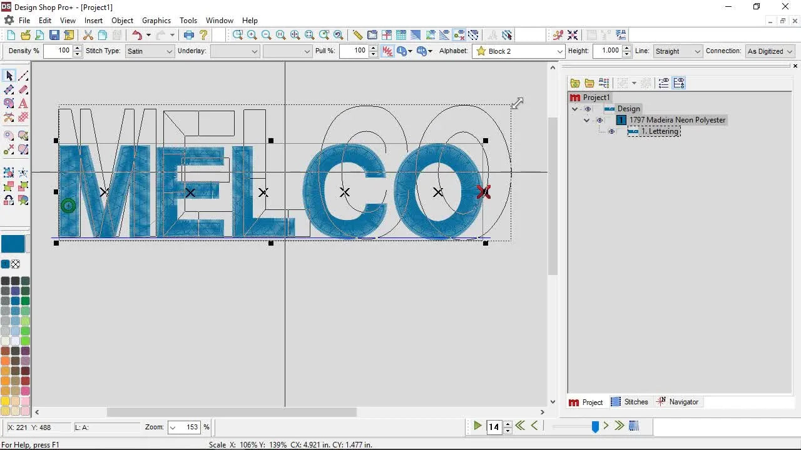Open the Graphics menu

click(156, 20)
